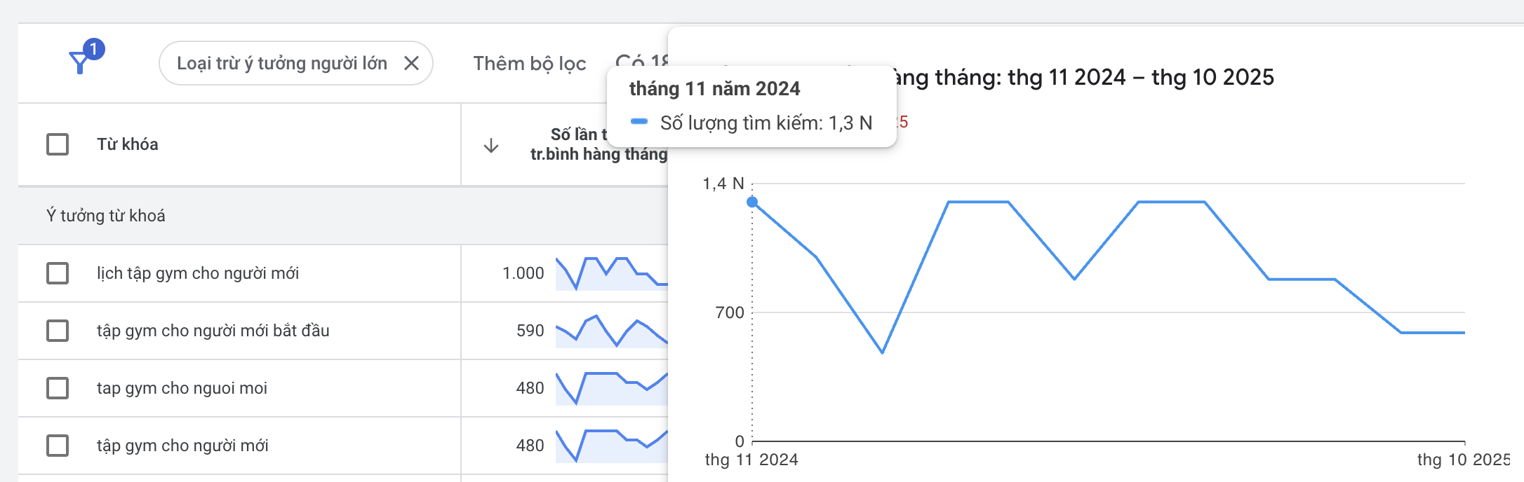Click the November 2024 data point on chart
This screenshot has height=482, width=1524.
752,202
